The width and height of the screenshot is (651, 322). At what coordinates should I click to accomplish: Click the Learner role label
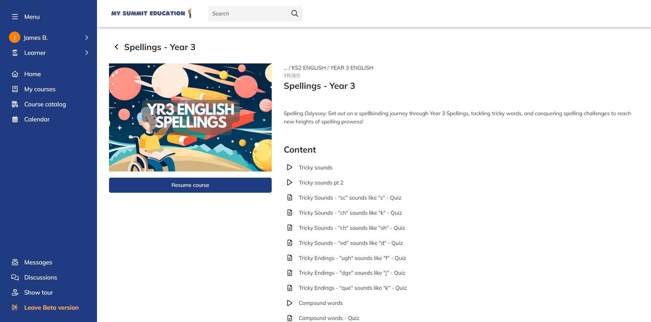click(x=35, y=53)
